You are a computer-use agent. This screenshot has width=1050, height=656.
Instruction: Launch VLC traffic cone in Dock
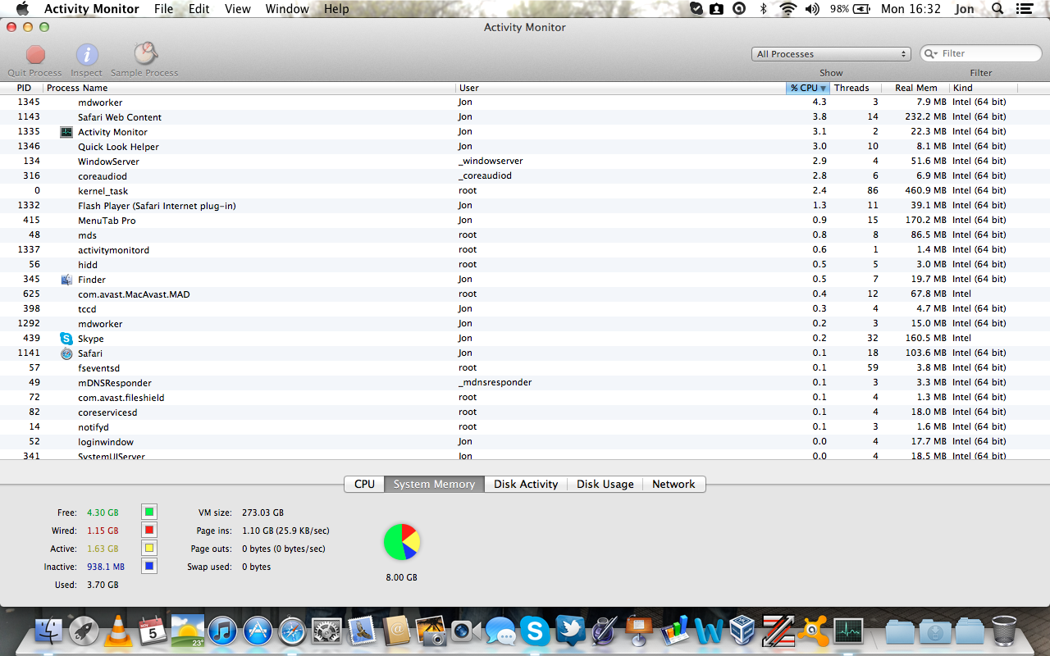(119, 630)
